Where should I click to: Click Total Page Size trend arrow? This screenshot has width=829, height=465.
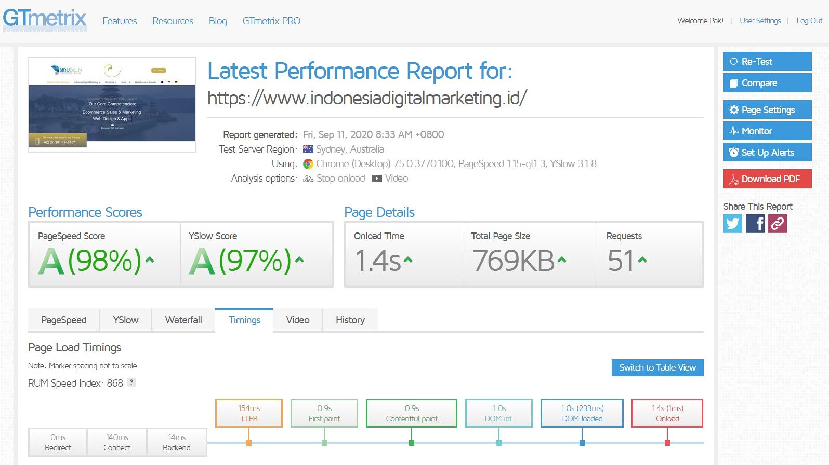click(562, 260)
